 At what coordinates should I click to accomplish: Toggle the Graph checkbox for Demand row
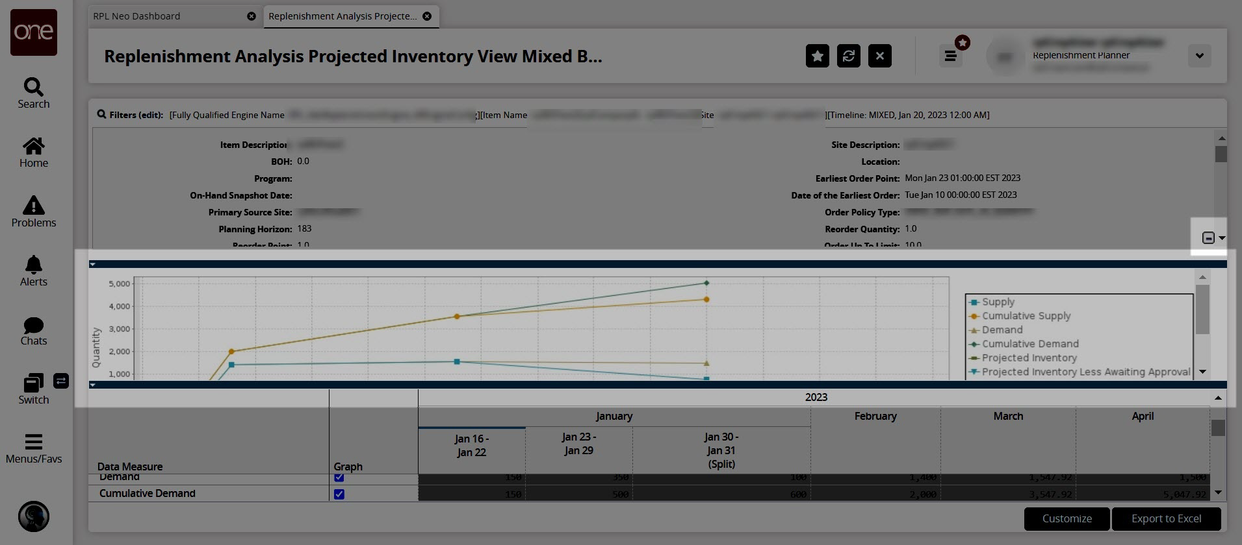(339, 478)
